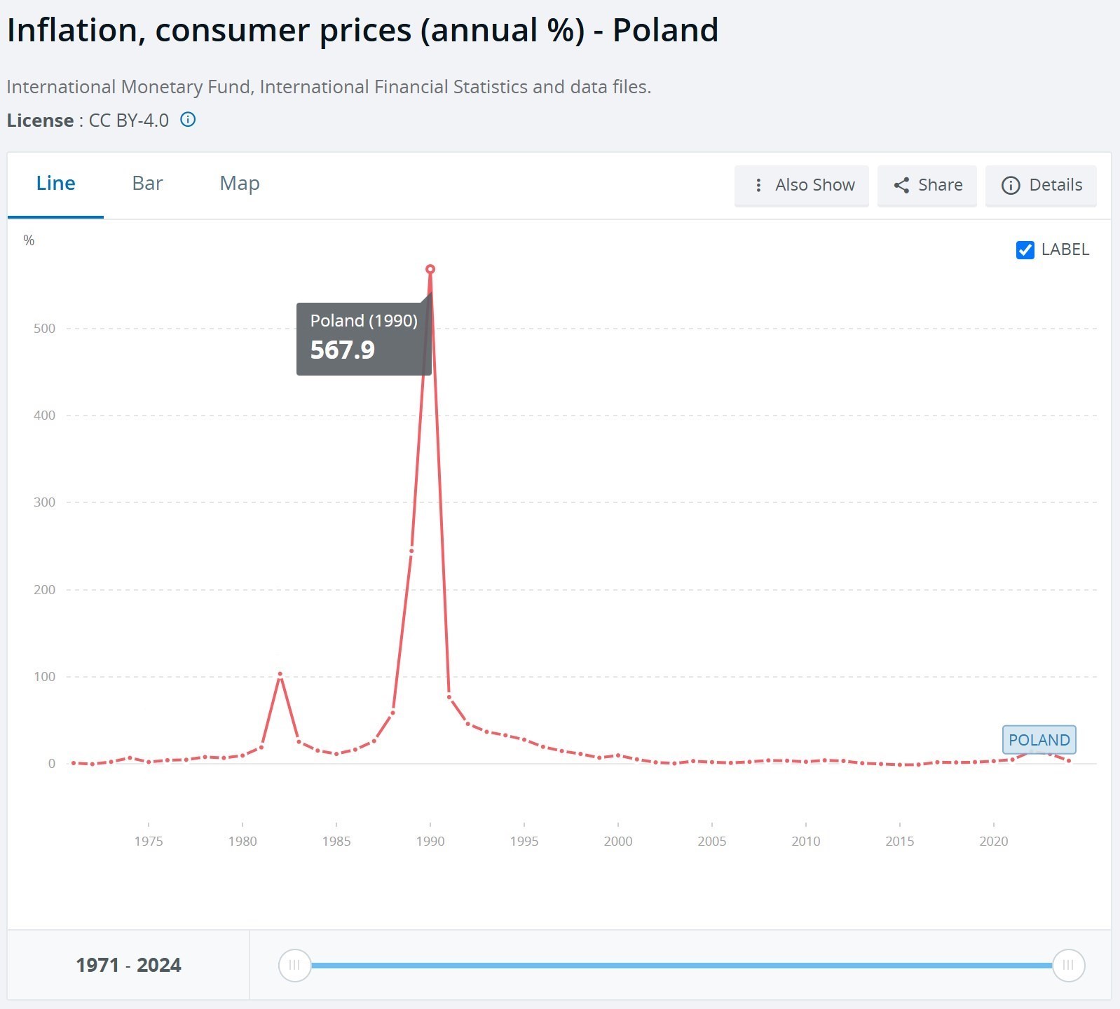Click the Details info circle icon
This screenshot has height=1009, width=1120.
coord(1011,185)
